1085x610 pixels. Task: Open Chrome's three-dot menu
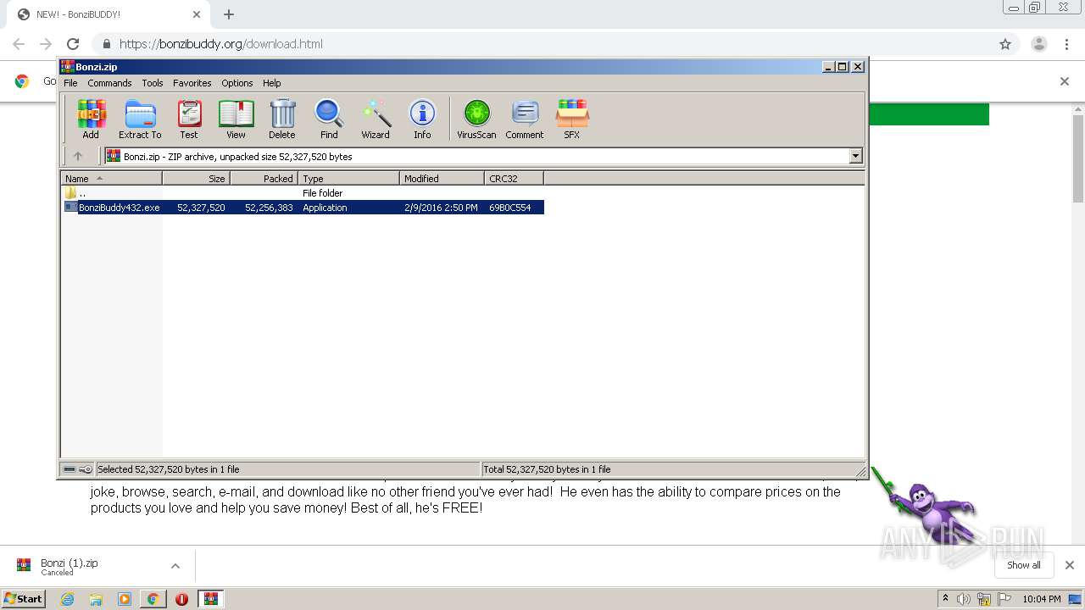pos(1066,44)
